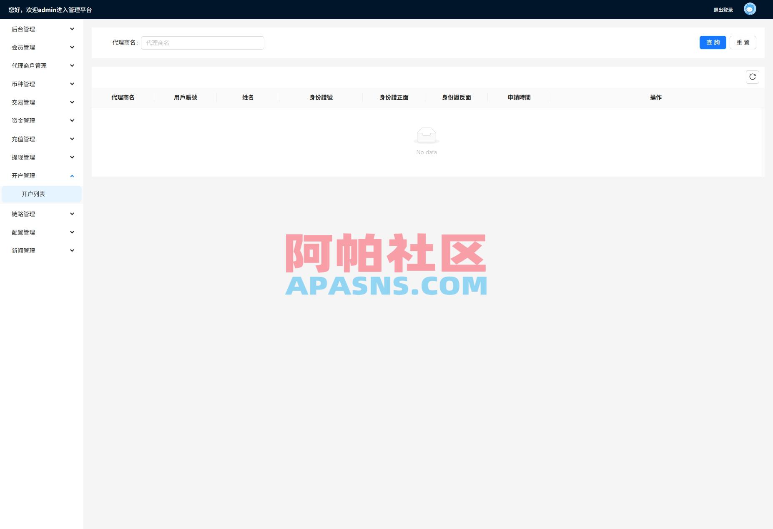Collapse the 开户管理 expanded section
Viewport: 773px width, 529px height.
click(x=72, y=175)
